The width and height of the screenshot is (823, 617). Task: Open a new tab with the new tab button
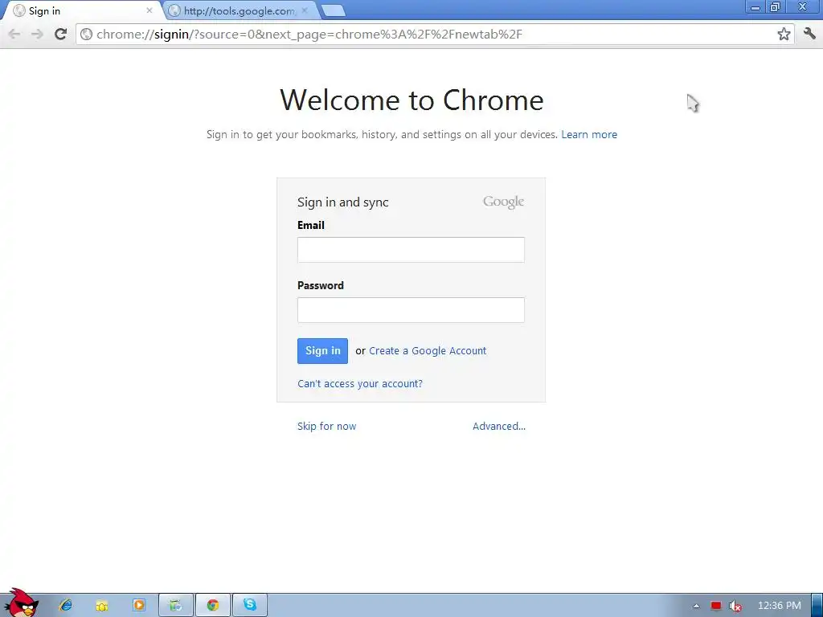[x=333, y=10]
